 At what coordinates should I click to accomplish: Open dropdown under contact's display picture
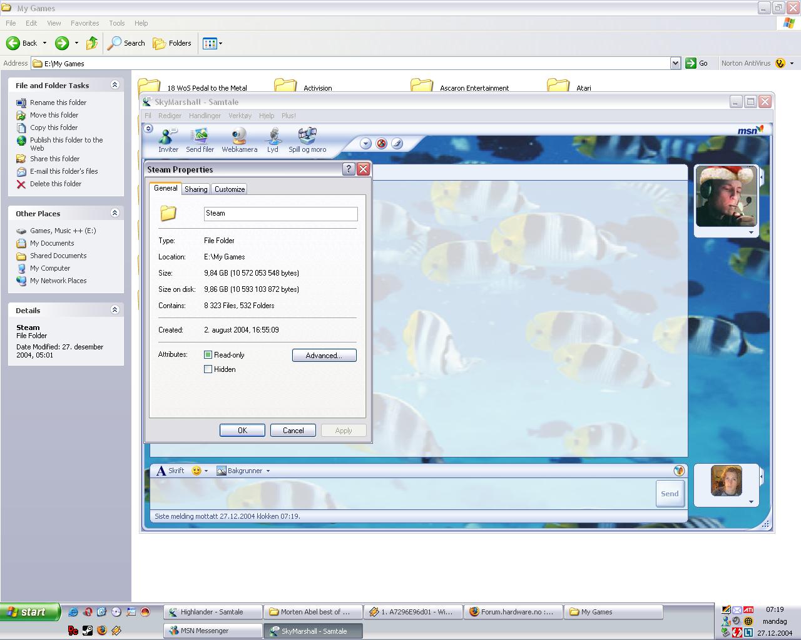[751, 232]
